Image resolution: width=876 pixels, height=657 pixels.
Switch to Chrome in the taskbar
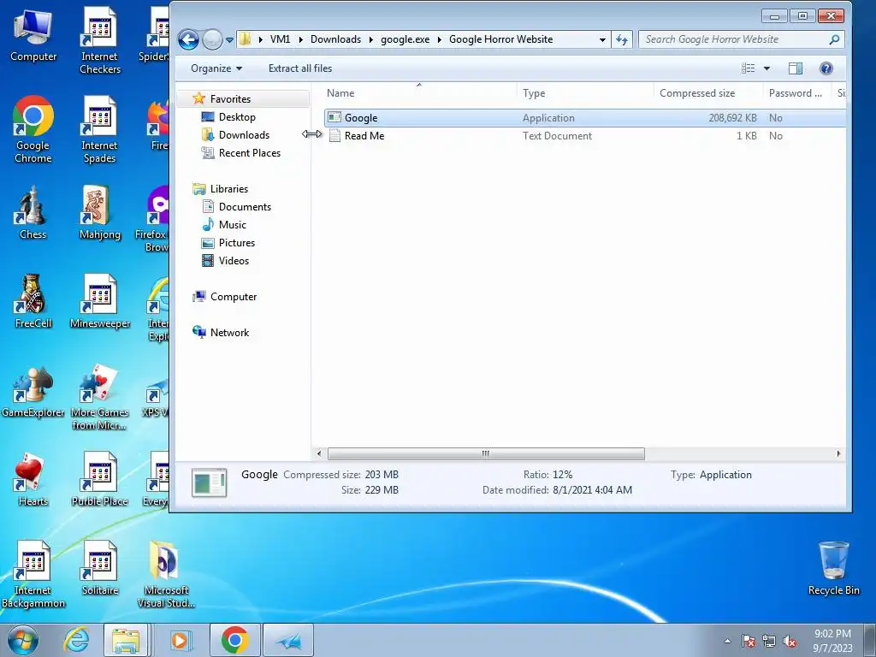pyautogui.click(x=234, y=640)
